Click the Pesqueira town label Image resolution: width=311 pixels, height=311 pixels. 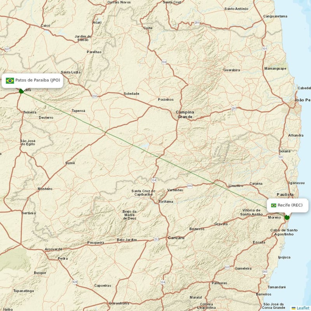coord(96,243)
